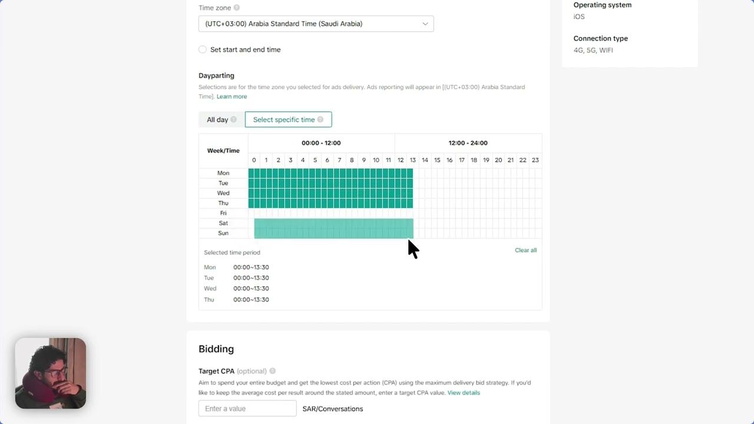Viewport: 754px width, 424px height.
Task: Click the Target CPA help icon
Action: (x=272, y=371)
